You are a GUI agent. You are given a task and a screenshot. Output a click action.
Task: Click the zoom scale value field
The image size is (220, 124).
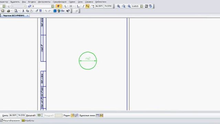[x=135, y=6]
